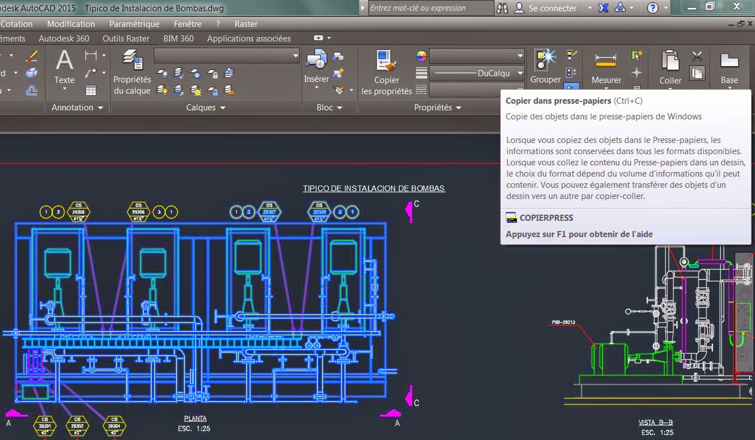Open the Autodesk Exchange X icon
Viewport: 755px width, 440px height.
pyautogui.click(x=603, y=8)
